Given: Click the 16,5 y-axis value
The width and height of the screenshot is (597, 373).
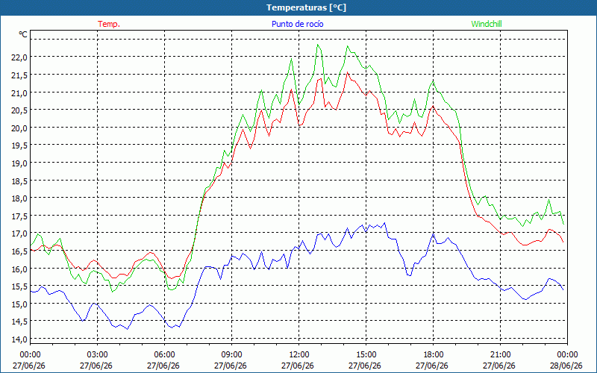Looking at the screenshot, I should coord(19,251).
